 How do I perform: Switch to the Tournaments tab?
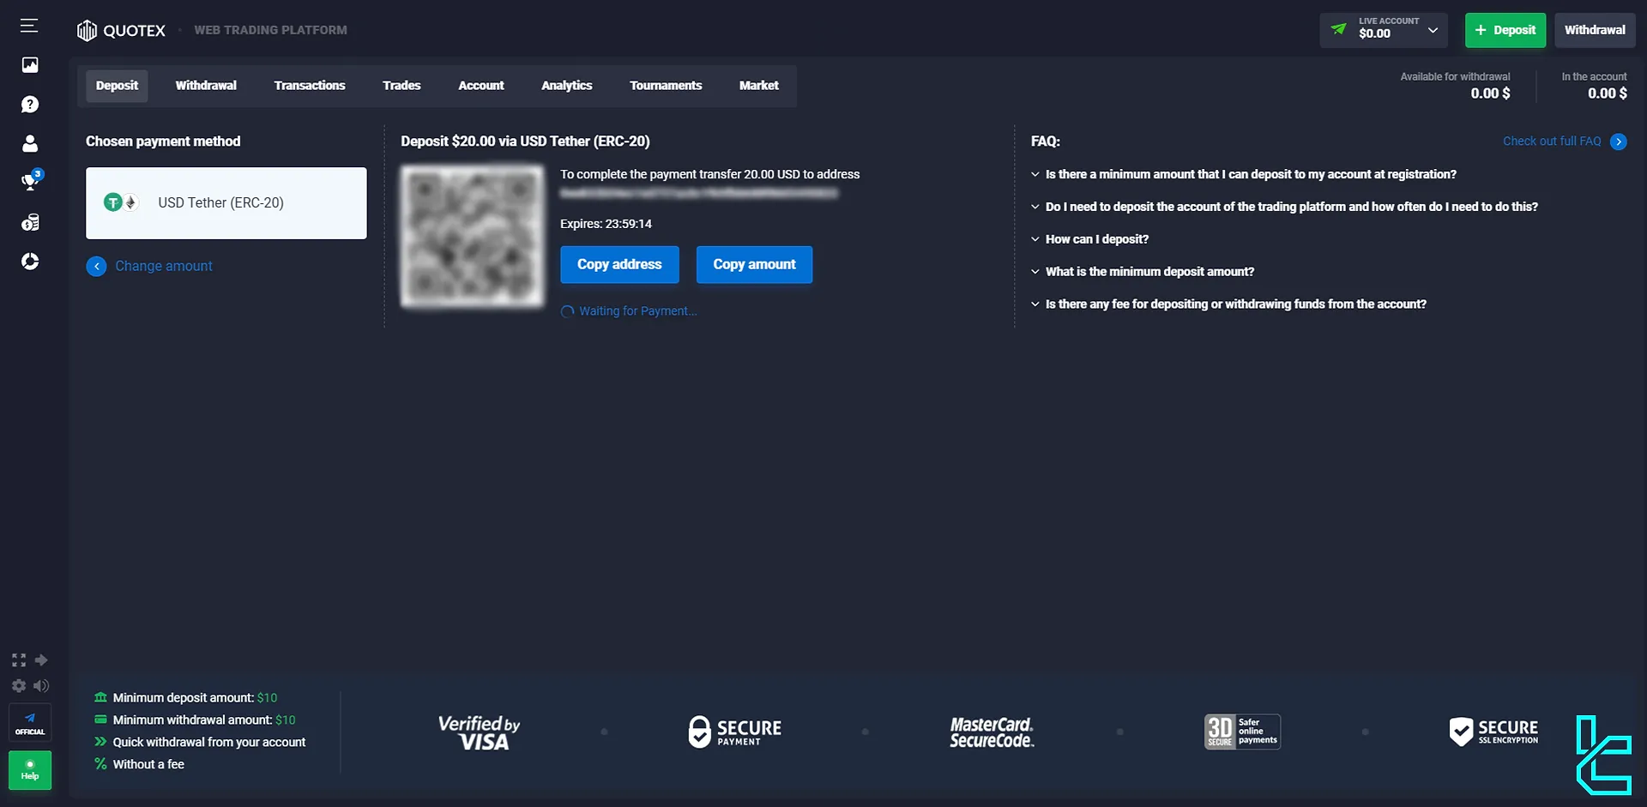[666, 86]
